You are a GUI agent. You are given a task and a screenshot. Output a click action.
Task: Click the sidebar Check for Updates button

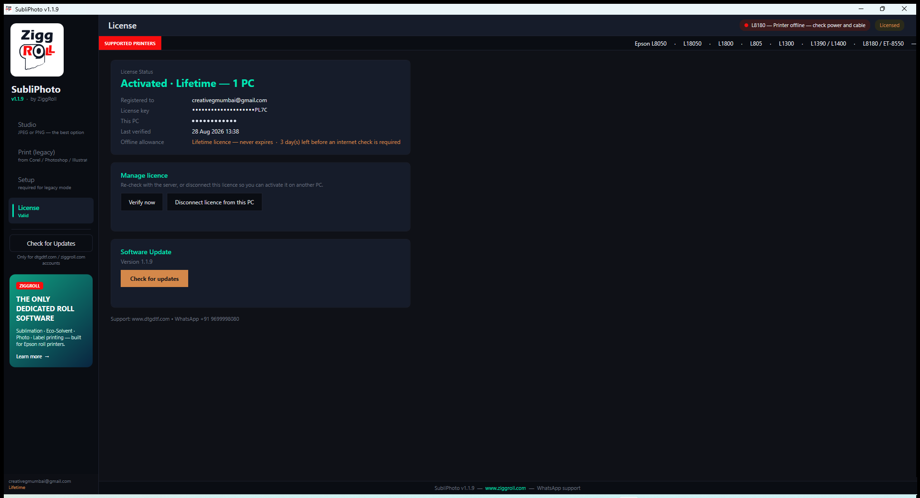[51, 243]
